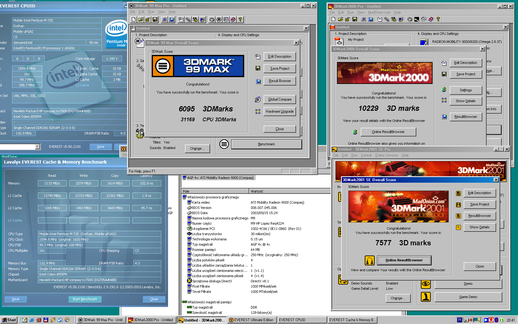The width and height of the screenshot is (518, 324).
Task: Open Run menu in 3DMark 99 Max Pro
Action: (151, 12)
